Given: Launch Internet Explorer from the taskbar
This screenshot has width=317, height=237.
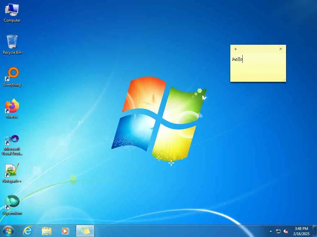Looking at the screenshot, I should [x=28, y=231].
